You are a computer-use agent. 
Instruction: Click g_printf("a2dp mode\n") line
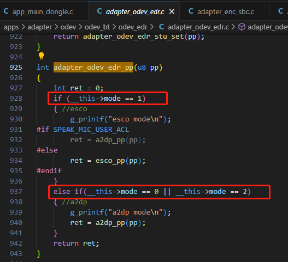click(x=120, y=212)
